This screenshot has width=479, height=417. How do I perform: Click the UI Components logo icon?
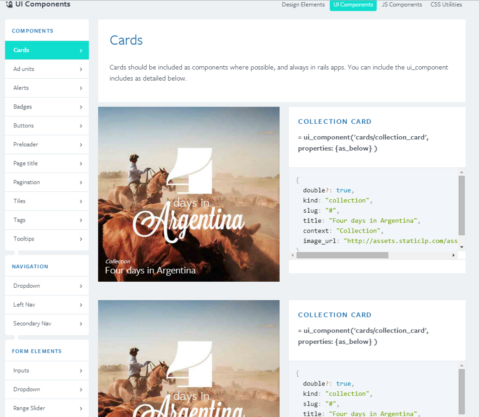(x=9, y=4)
